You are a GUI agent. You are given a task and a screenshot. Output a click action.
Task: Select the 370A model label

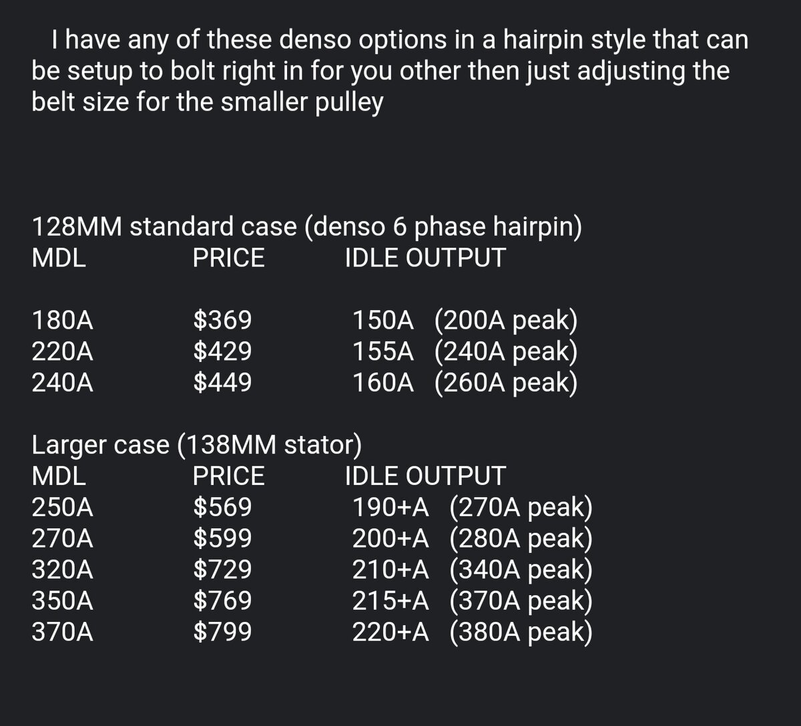pos(63,632)
